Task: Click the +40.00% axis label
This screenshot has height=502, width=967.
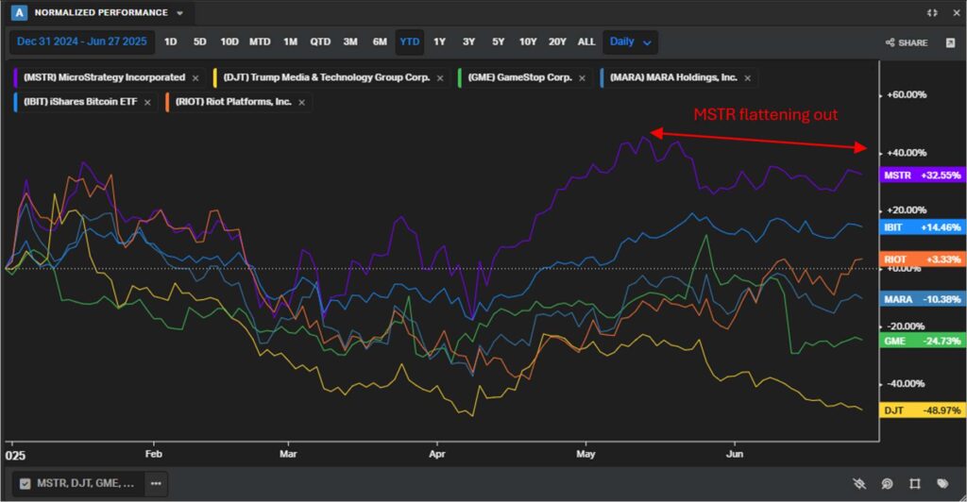Action: (x=906, y=153)
